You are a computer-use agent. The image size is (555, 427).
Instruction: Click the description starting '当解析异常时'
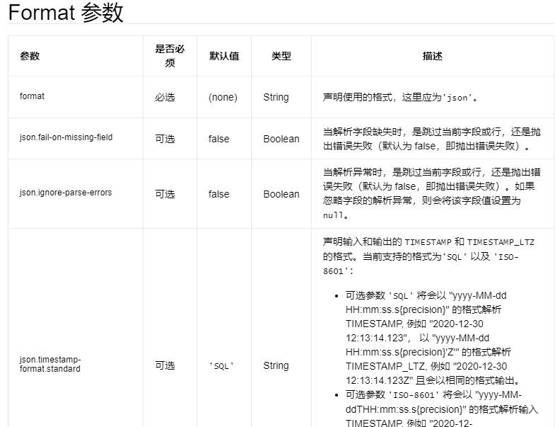coord(432,193)
